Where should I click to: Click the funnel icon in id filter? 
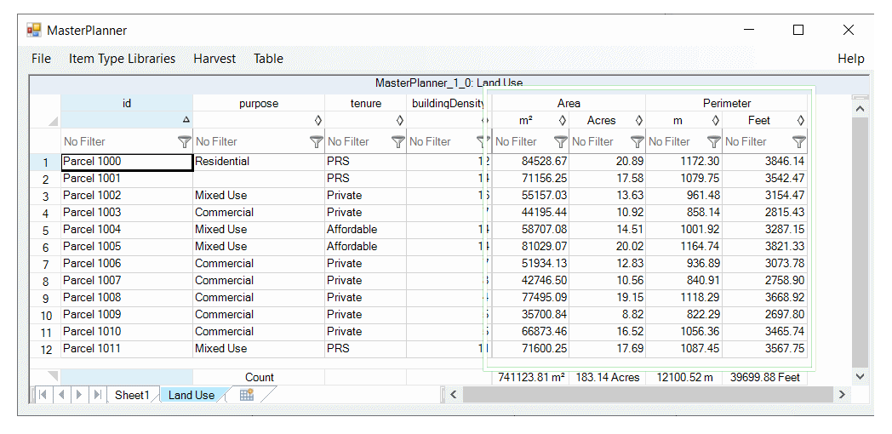(185, 141)
